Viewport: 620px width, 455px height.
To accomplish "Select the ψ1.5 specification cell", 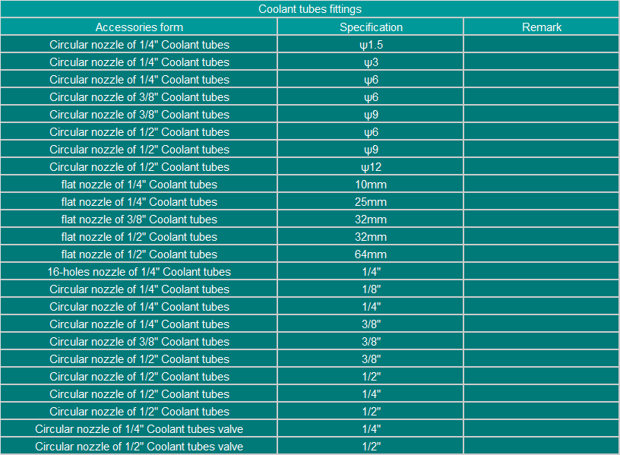I will pyautogui.click(x=371, y=45).
